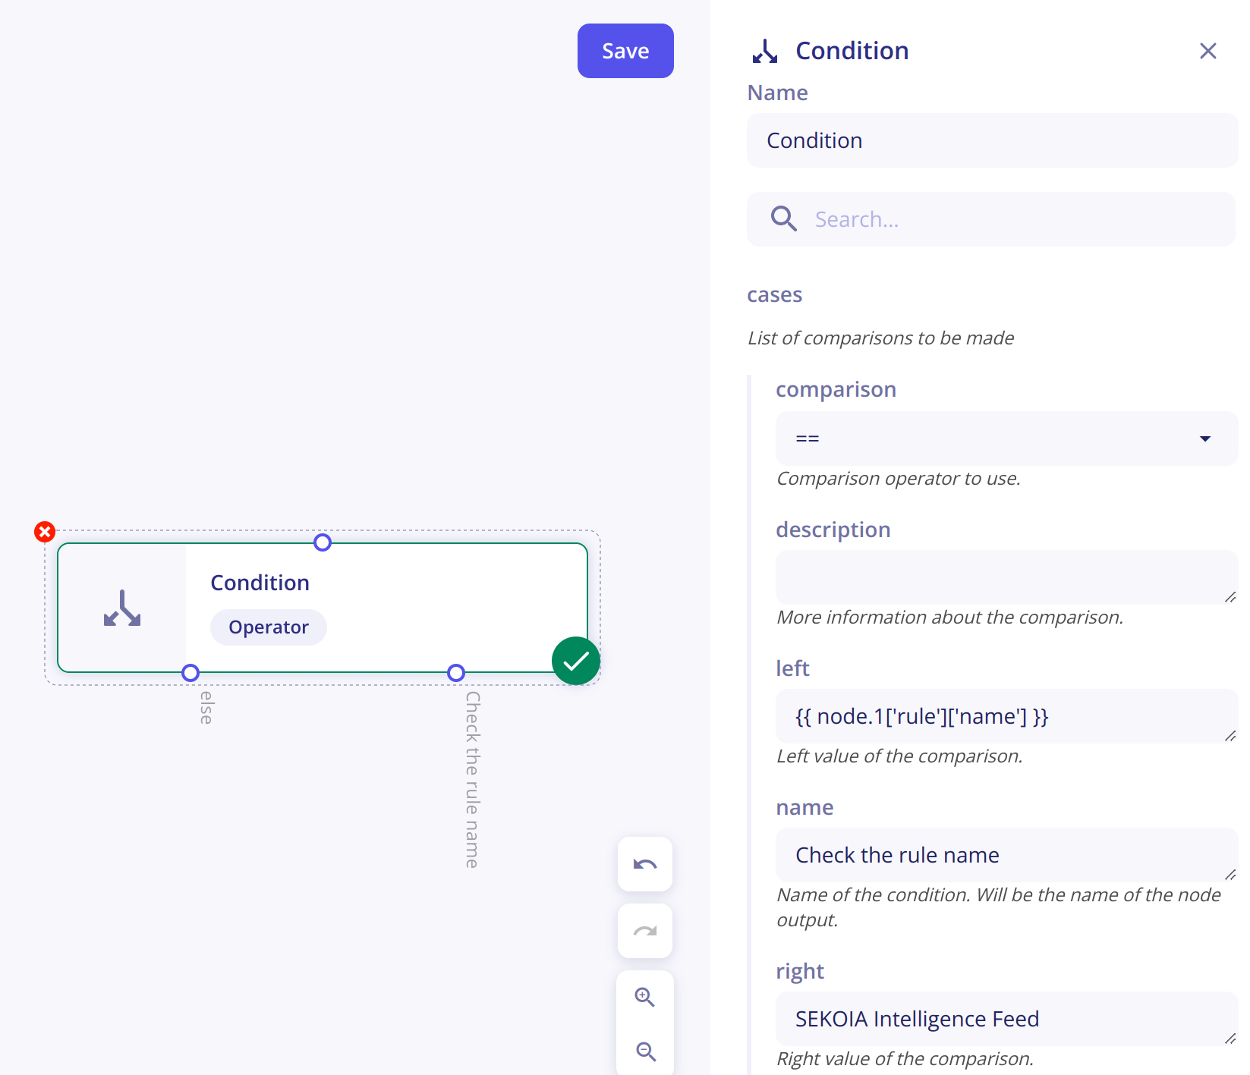Image resolution: width=1250 pixels, height=1075 pixels.
Task: Click the left value expression field
Action: 1006,716
